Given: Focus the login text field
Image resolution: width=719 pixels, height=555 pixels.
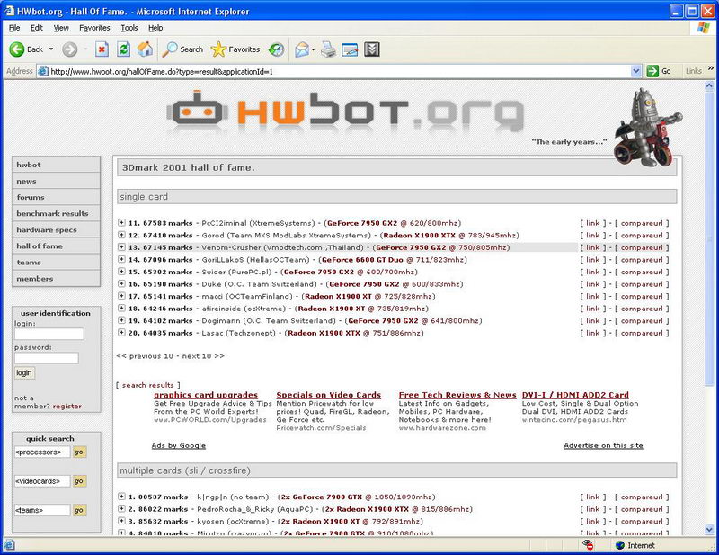Looking at the screenshot, I should [49, 334].
